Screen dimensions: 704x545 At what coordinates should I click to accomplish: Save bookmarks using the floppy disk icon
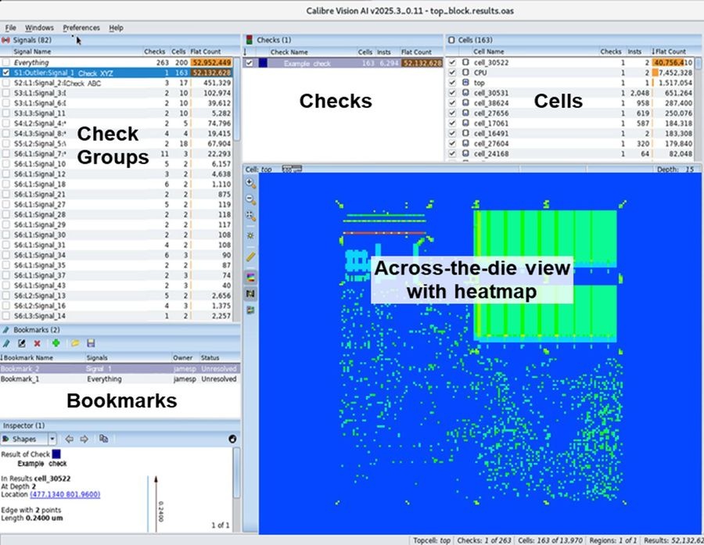(92, 343)
